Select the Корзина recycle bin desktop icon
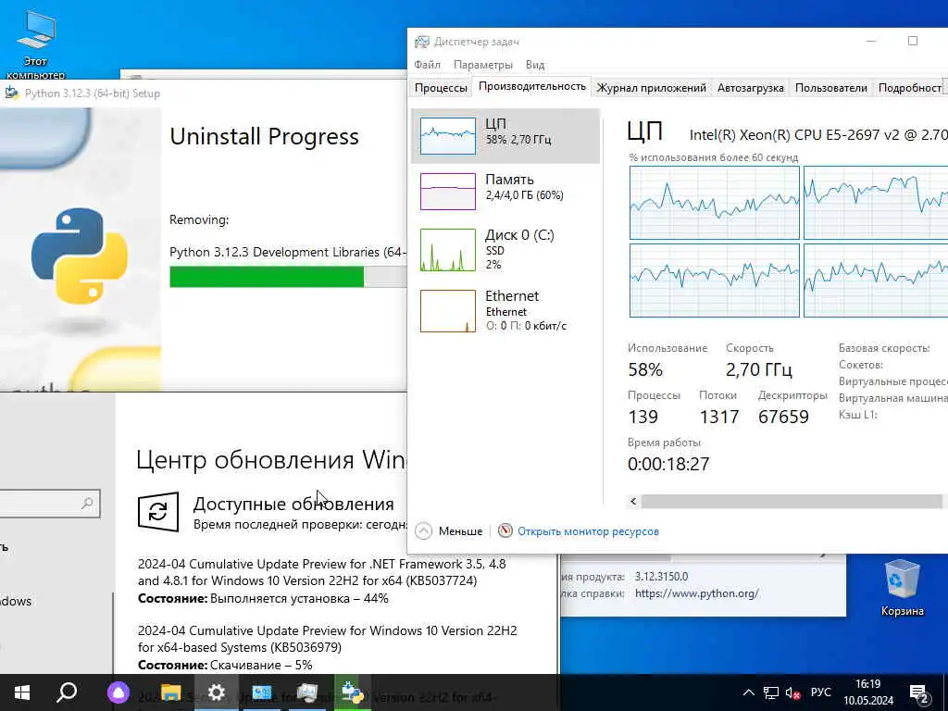This screenshot has height=711, width=948. point(902,588)
